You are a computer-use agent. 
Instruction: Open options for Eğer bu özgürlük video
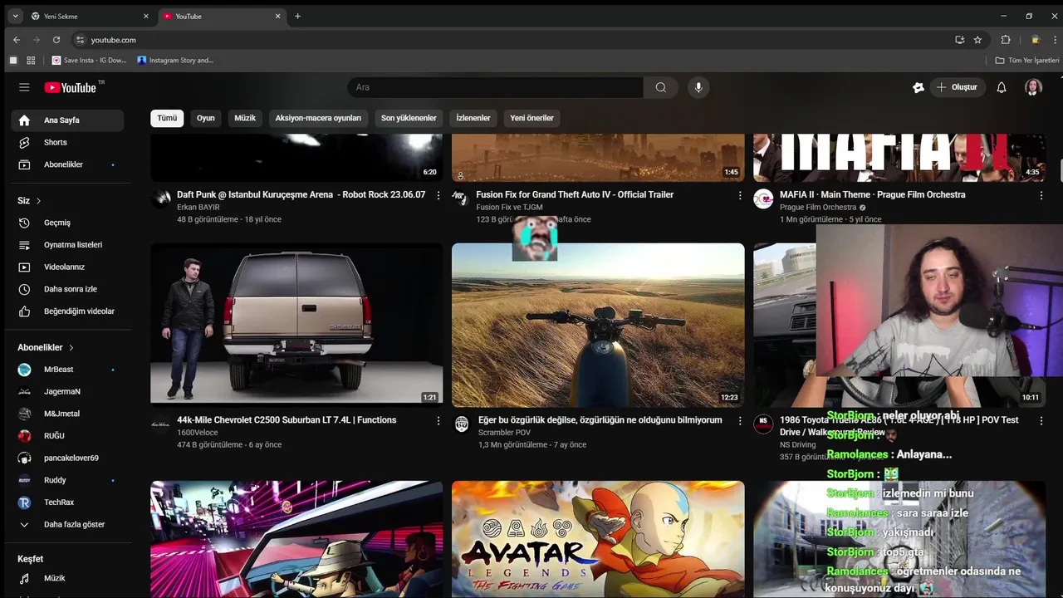click(x=740, y=421)
